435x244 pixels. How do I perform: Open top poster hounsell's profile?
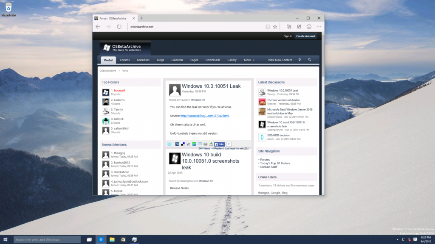click(x=119, y=91)
